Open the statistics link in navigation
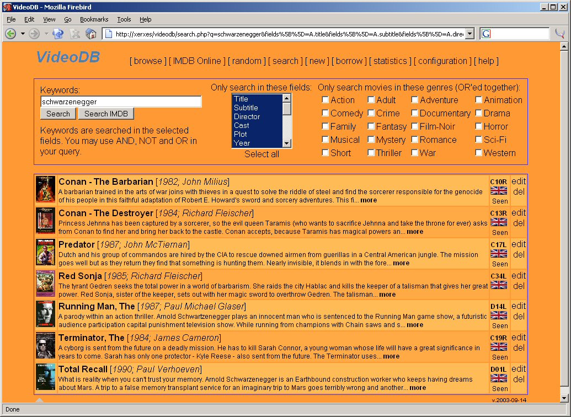Screen dimensions: 571x417 [x=390, y=61]
